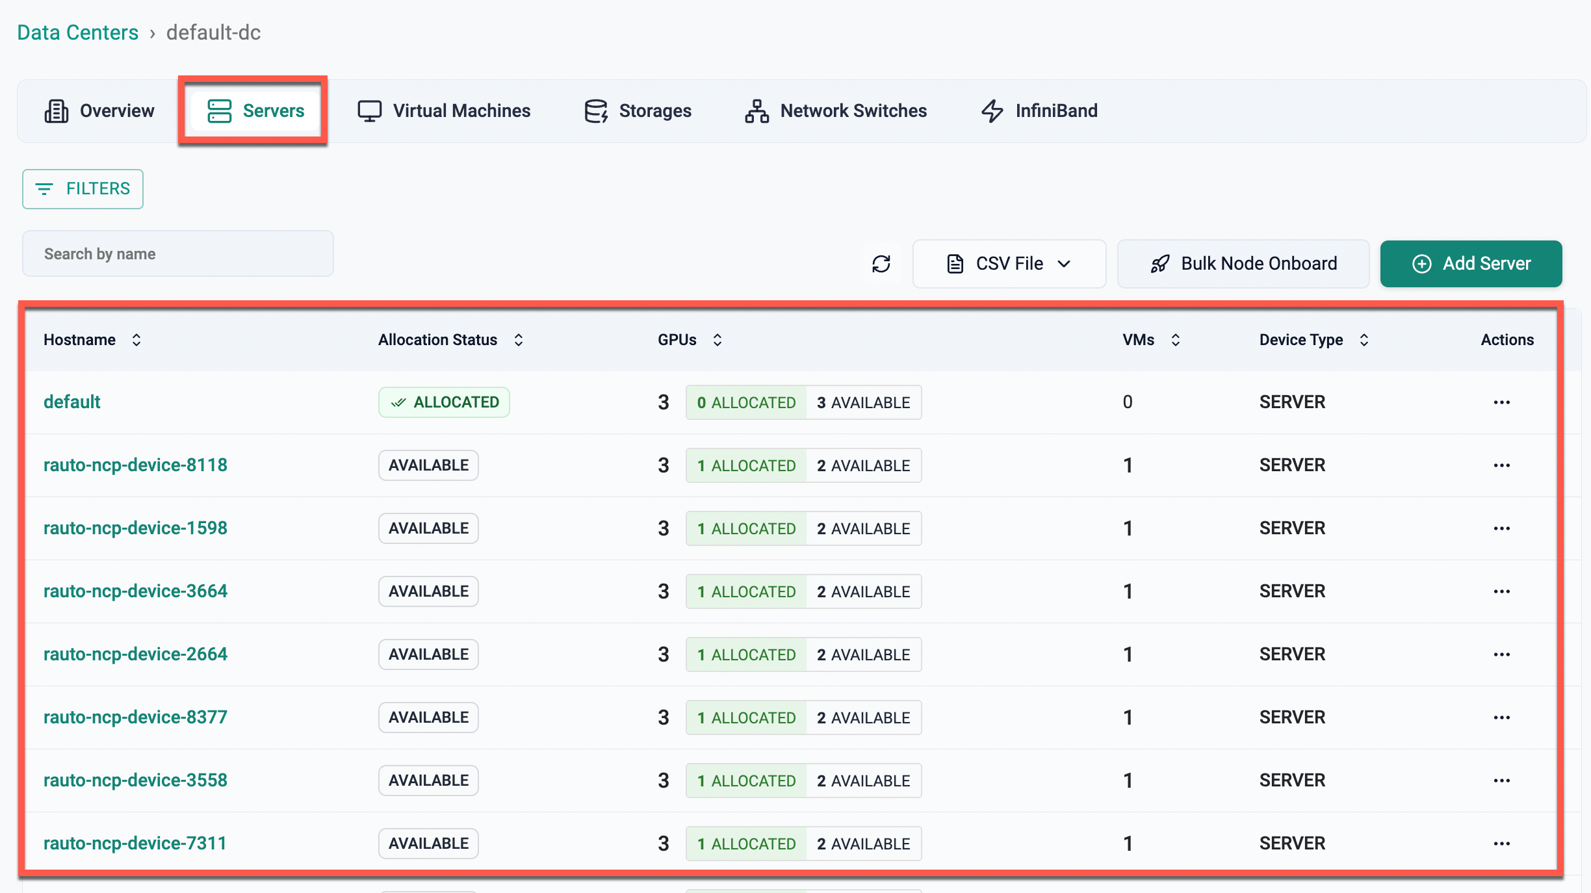Viewport: 1591px width, 893px height.
Task: Sort by Device Type column arrows
Action: [x=1364, y=340]
